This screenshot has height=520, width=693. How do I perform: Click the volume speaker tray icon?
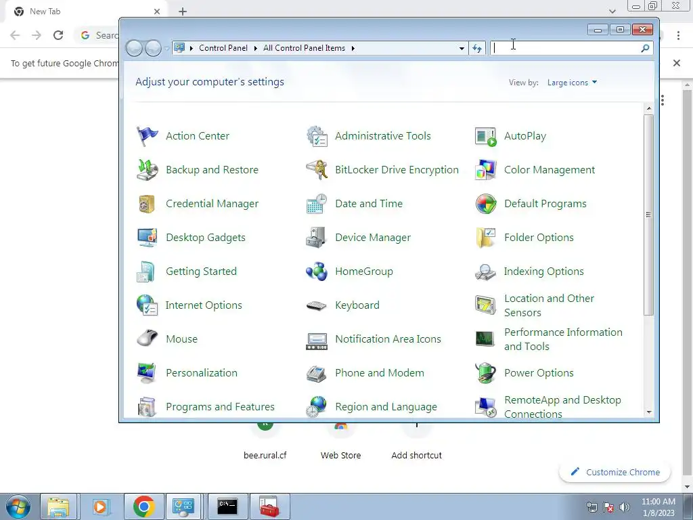pyautogui.click(x=625, y=507)
